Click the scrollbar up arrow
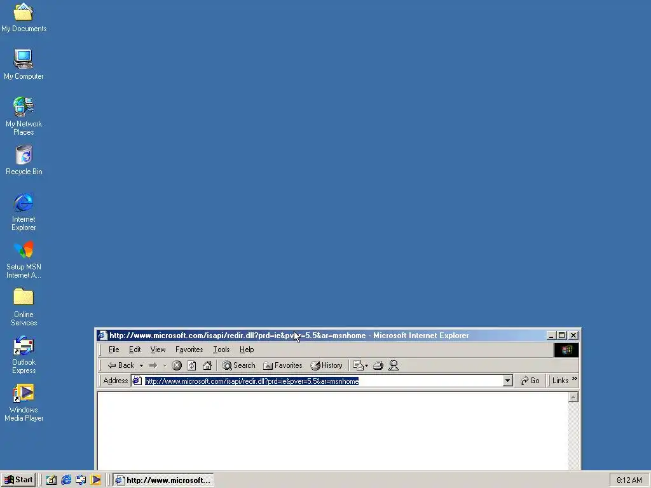The height and width of the screenshot is (488, 651). tap(573, 397)
